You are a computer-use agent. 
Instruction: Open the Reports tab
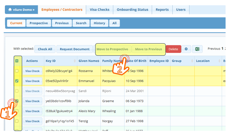click(x=162, y=10)
